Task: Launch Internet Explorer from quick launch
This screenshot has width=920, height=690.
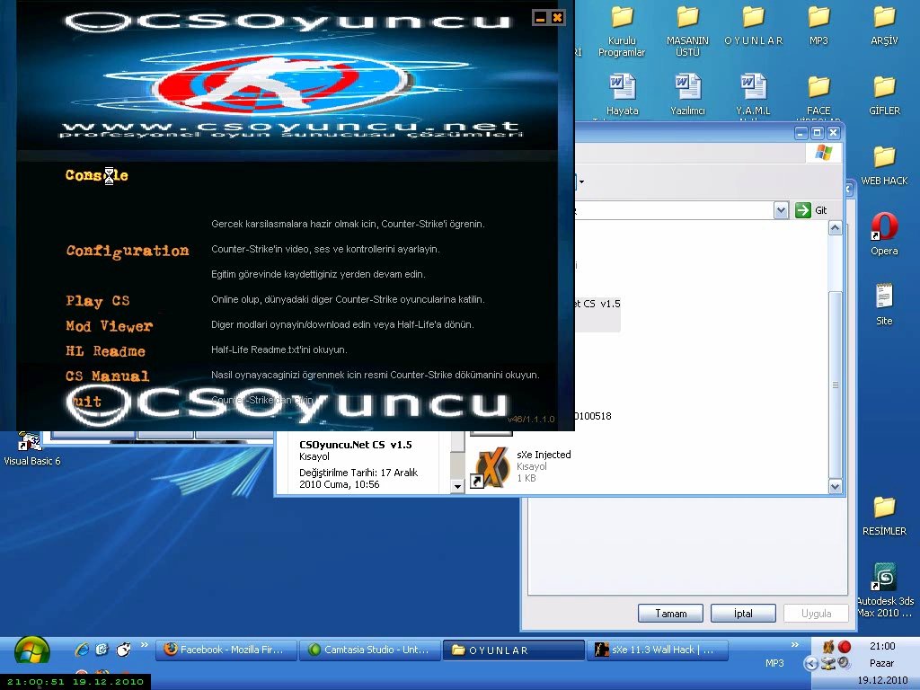Action: point(82,649)
